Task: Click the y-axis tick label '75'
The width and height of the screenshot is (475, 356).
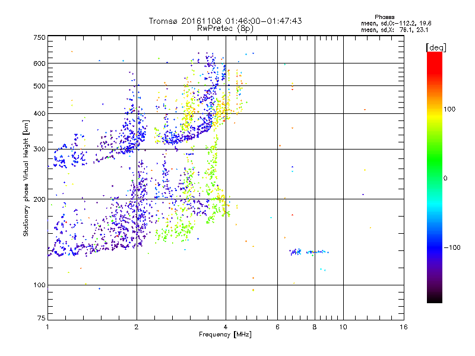Action: (42, 318)
